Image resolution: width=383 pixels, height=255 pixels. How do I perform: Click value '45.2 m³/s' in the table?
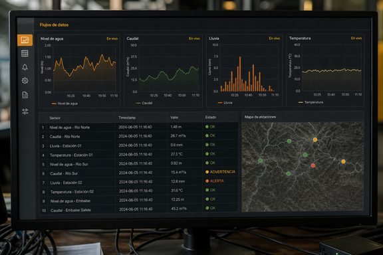pyautogui.click(x=179, y=209)
